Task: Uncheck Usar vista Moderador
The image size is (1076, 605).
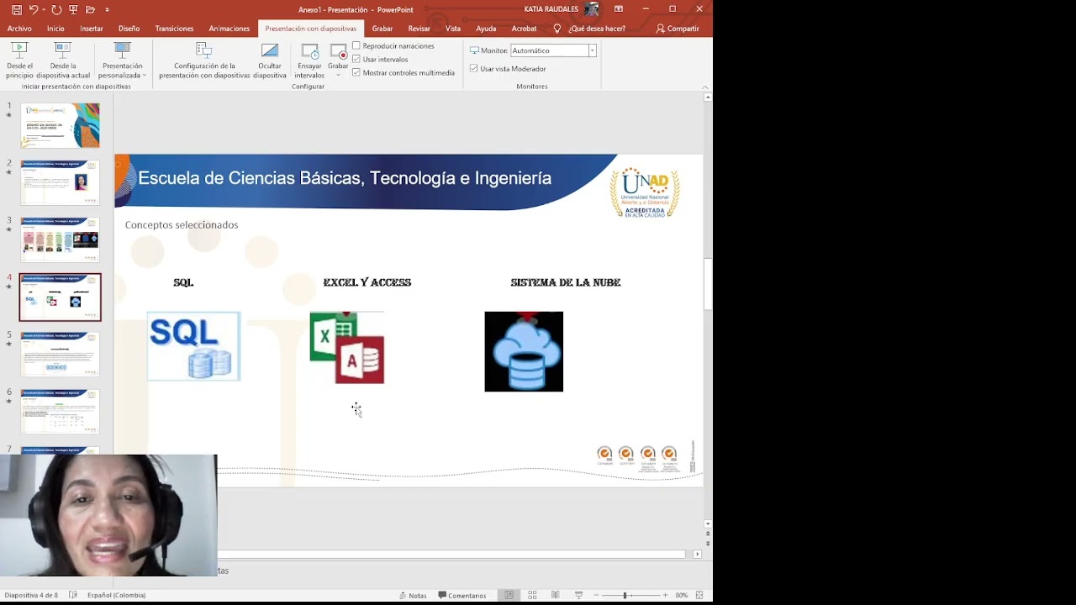Action: 474,68
